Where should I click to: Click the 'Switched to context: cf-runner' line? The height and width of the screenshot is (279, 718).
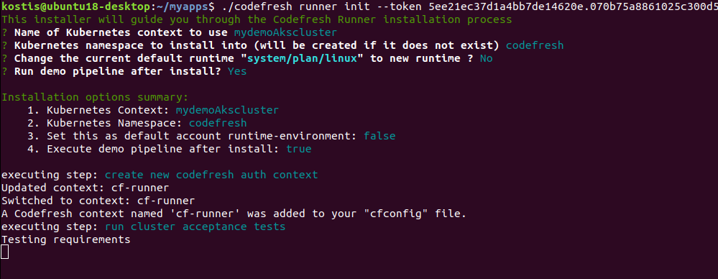98,201
